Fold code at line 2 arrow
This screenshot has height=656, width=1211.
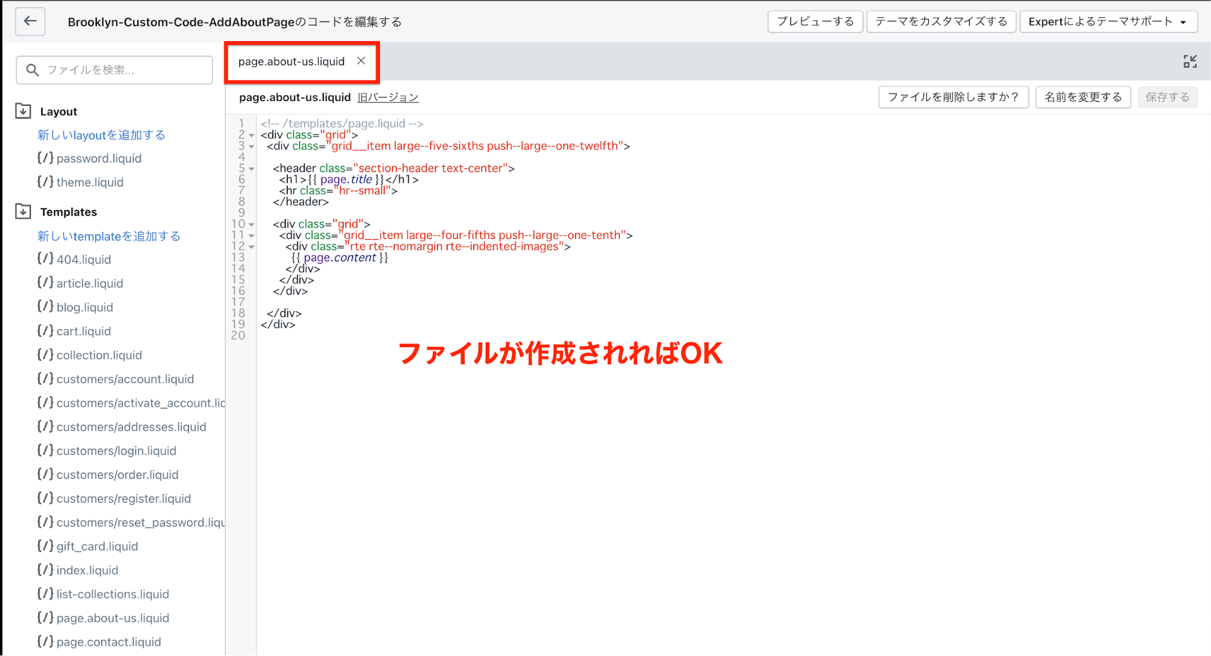pyautogui.click(x=251, y=136)
